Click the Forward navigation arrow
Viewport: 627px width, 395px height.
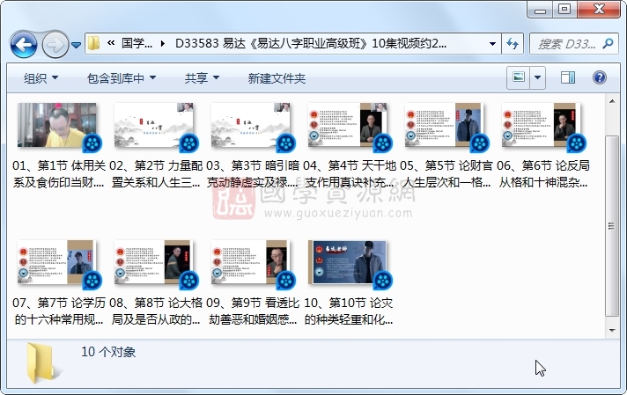click(55, 44)
